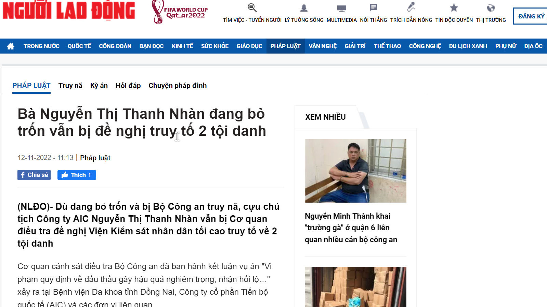
Task: Like the article with Thích button
Action: pos(77,175)
